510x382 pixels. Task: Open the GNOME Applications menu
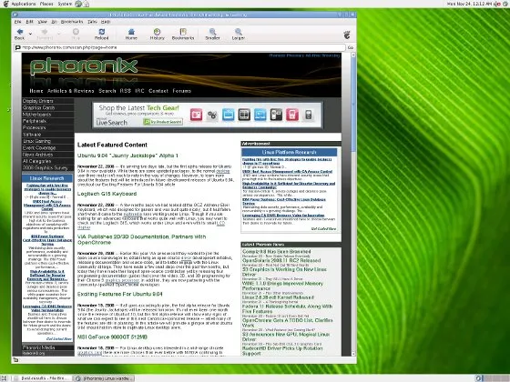point(19,4)
